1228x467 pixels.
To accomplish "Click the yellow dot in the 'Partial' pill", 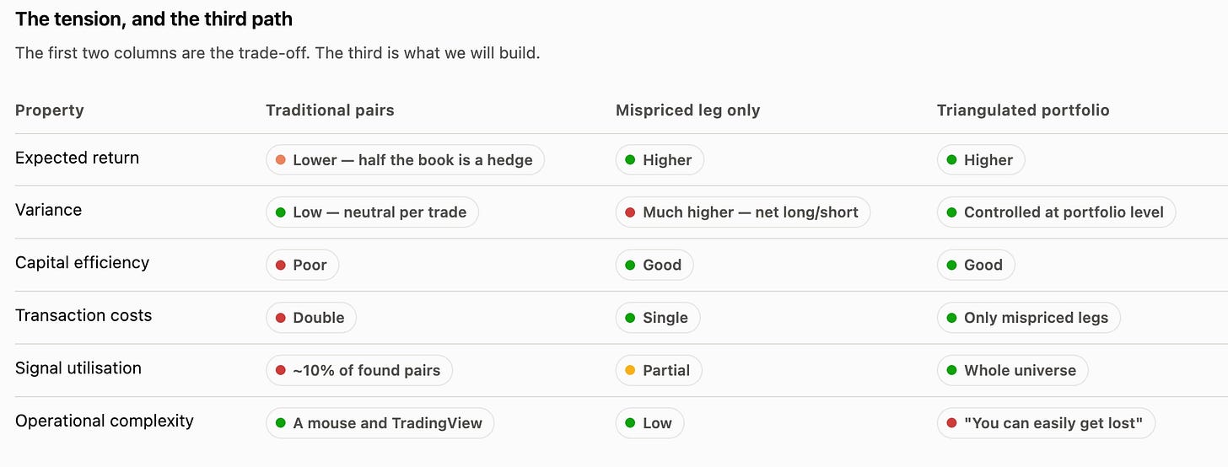I will pos(630,370).
